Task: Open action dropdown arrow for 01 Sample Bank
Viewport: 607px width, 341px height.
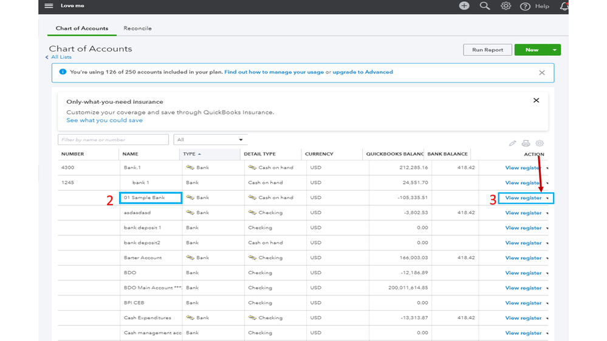Action: pos(547,198)
